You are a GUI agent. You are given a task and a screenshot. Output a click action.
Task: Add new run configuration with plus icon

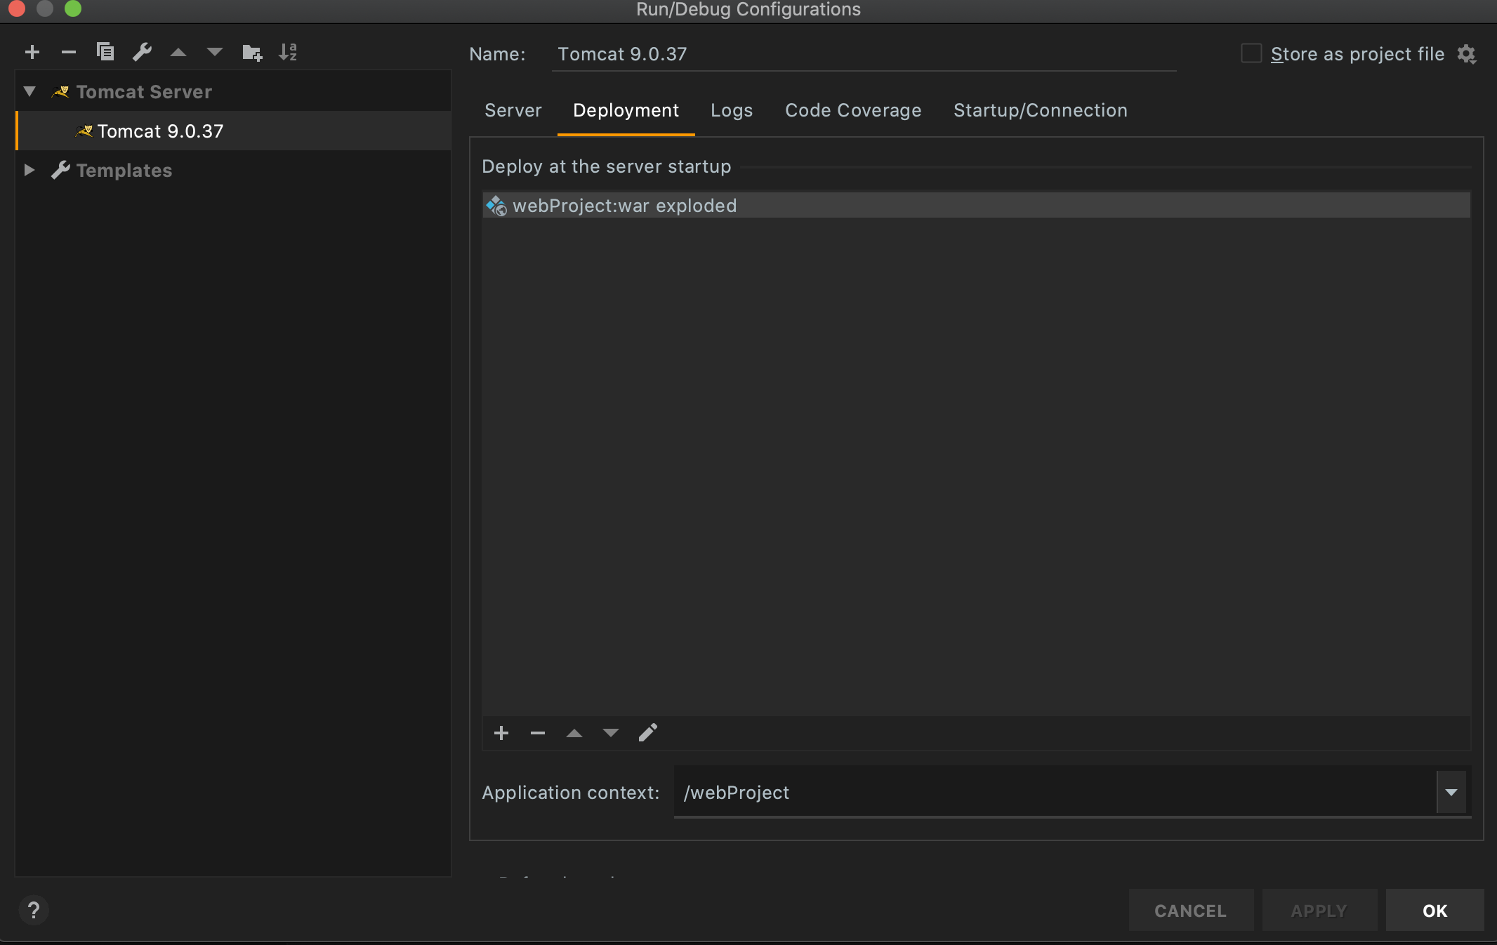[x=32, y=52]
